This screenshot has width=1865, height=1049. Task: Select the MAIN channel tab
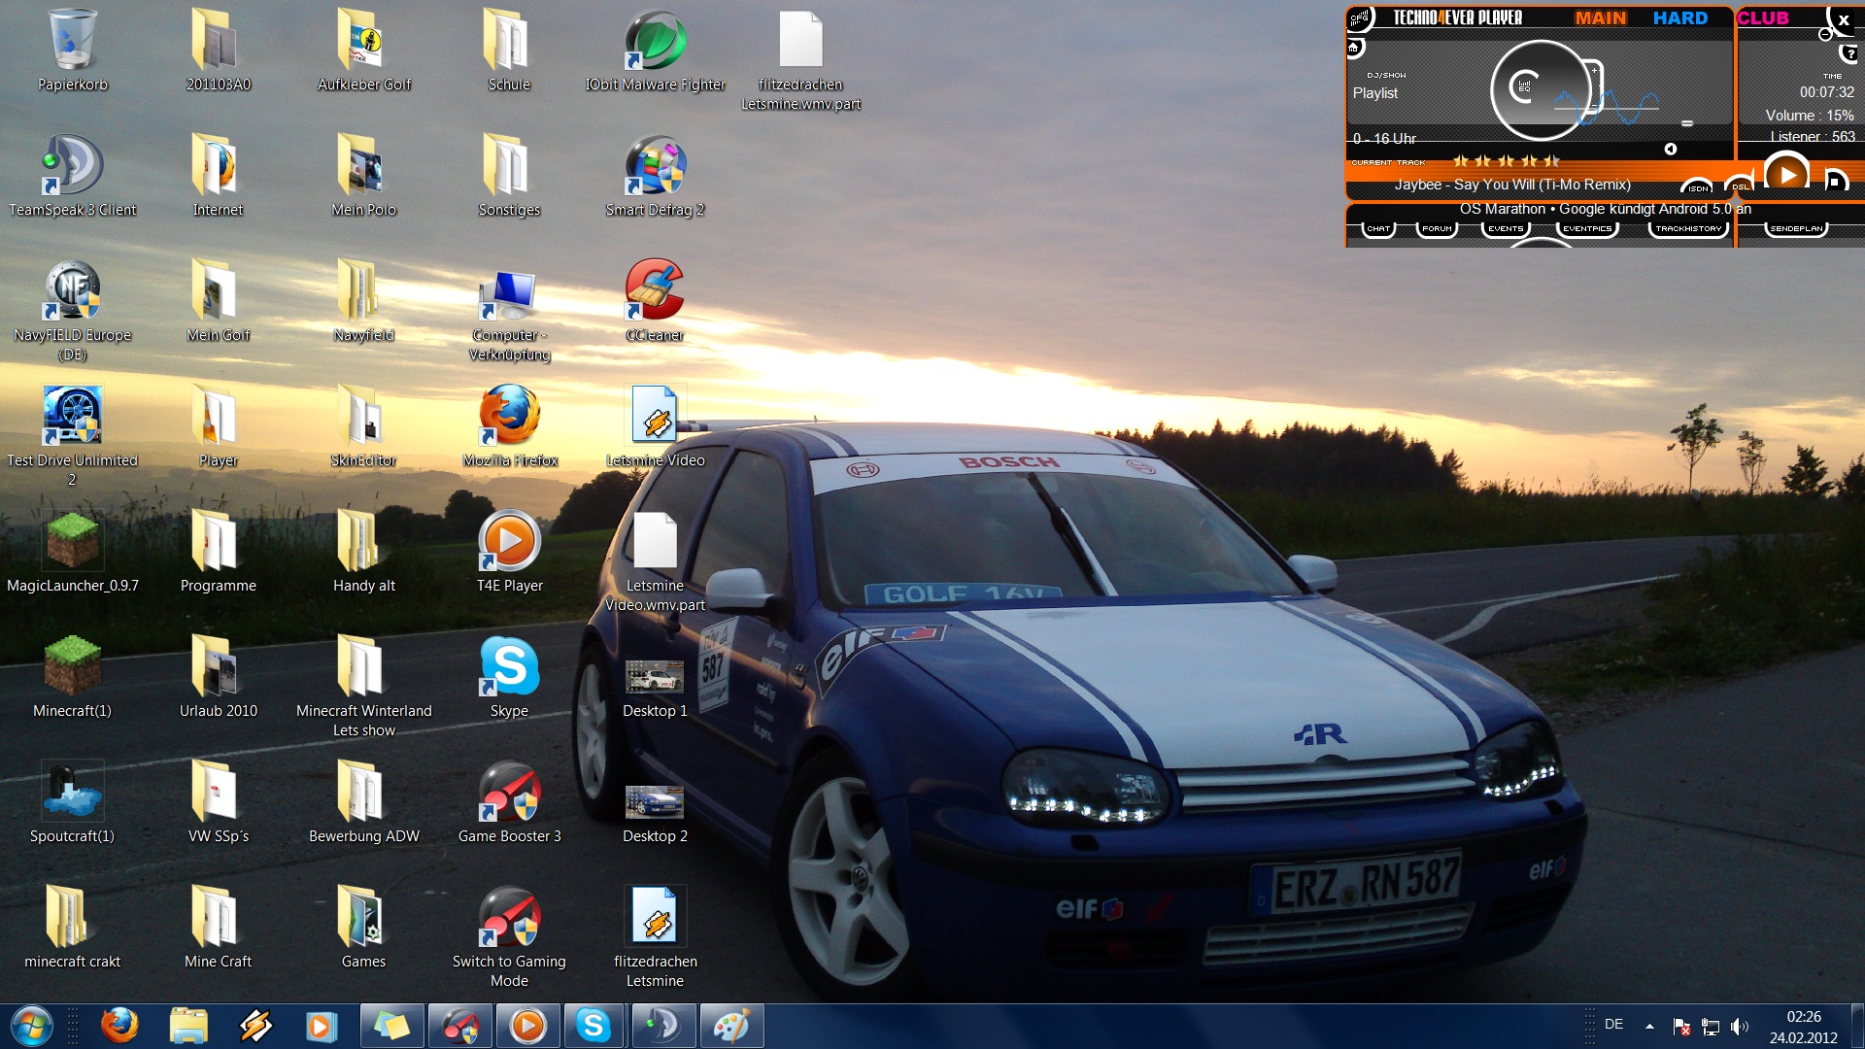coord(1600,18)
